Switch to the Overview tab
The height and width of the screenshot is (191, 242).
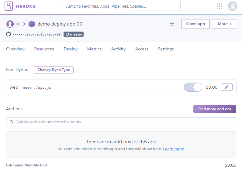pyautogui.click(x=15, y=49)
